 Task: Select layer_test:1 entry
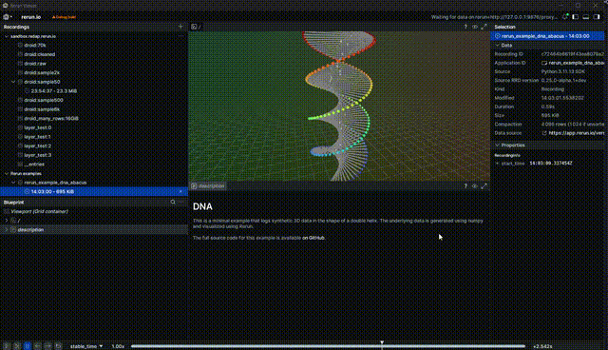click(37, 137)
